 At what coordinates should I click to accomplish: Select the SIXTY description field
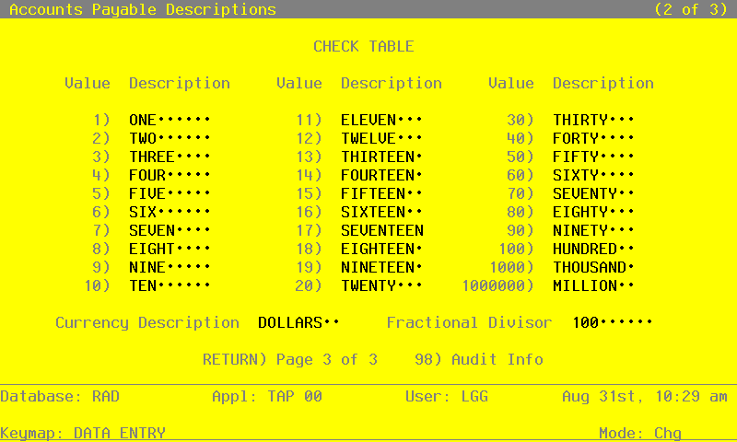pos(593,175)
